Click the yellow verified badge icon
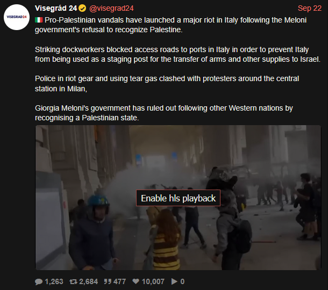Viewport: 328px width, 290px height. (x=82, y=9)
